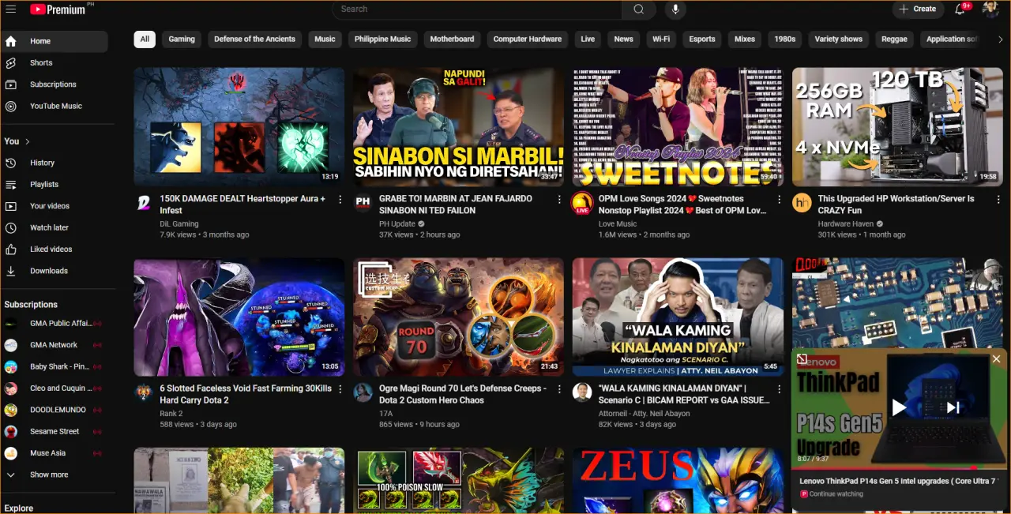The image size is (1011, 514).
Task: Click the Love Music live channel avatar
Action: pyautogui.click(x=582, y=203)
